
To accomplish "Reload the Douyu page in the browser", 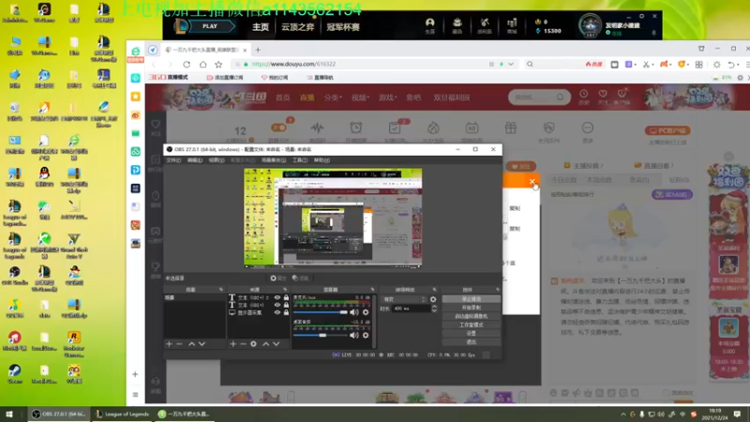I will tap(187, 64).
